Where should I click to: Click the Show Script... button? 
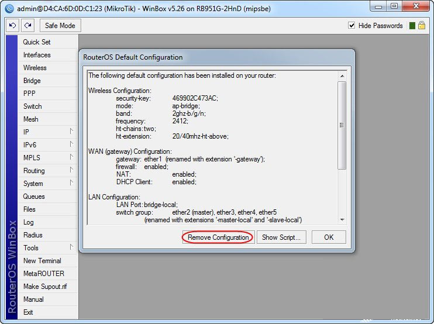[281, 237]
